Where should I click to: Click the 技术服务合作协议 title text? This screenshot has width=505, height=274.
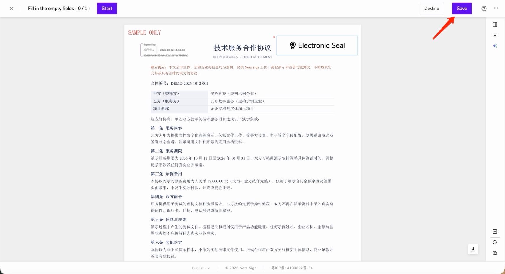242,48
